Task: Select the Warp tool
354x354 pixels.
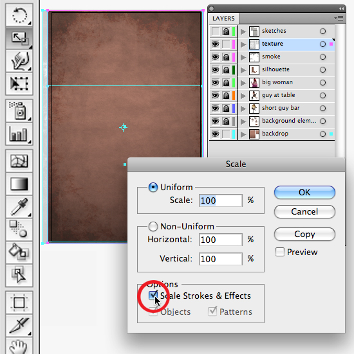Action: pyautogui.click(x=19, y=61)
